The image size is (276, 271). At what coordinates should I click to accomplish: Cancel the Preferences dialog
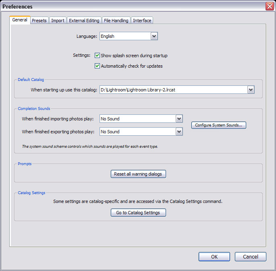click(x=251, y=257)
